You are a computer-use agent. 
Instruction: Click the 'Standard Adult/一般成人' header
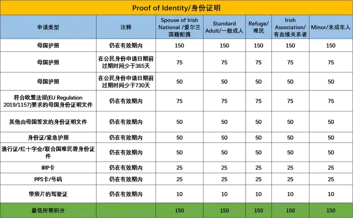224,27
